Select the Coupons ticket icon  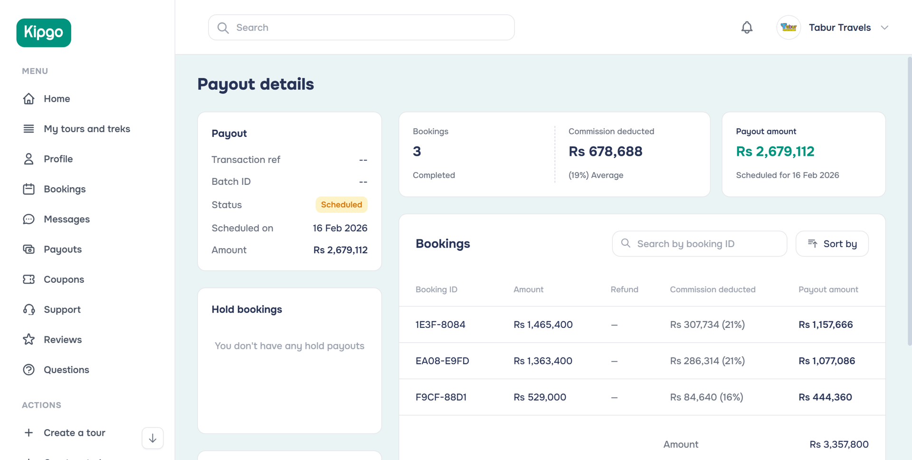point(29,279)
